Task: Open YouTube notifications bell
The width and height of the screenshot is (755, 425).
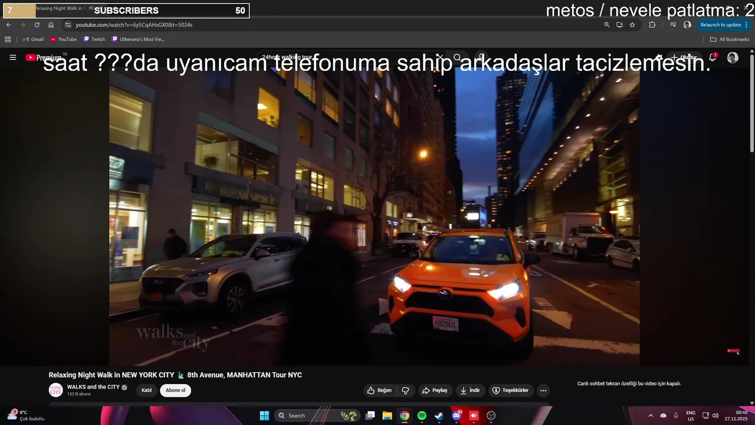Action: [713, 57]
